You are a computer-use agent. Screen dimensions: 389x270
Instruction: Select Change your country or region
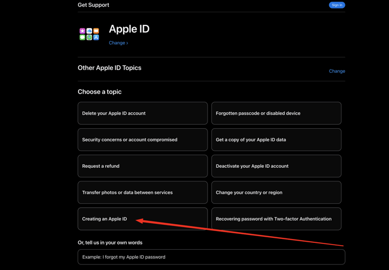pos(276,193)
